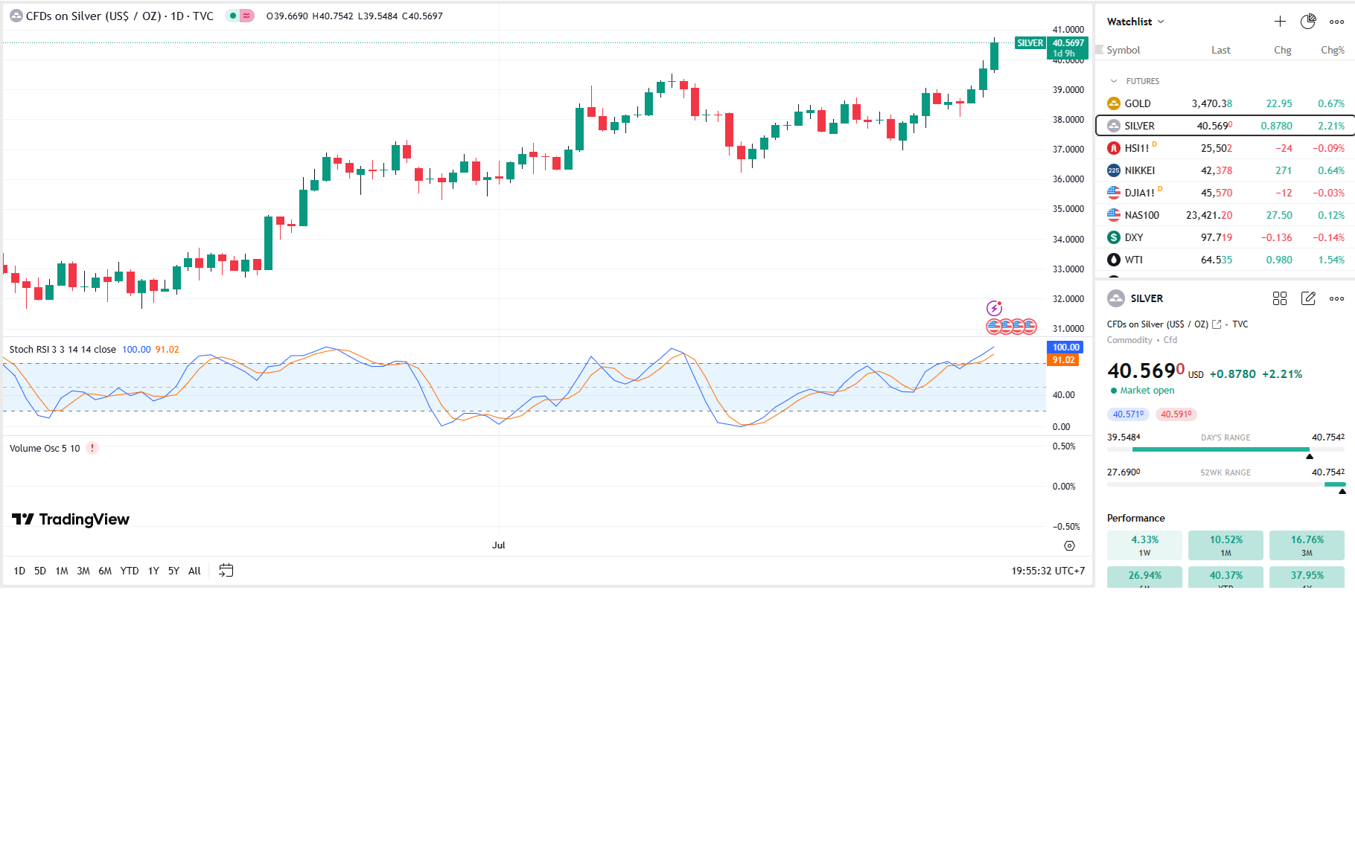Image resolution: width=1355 pixels, height=843 pixels.
Task: Open the go-to-date calendar icon
Action: click(226, 571)
